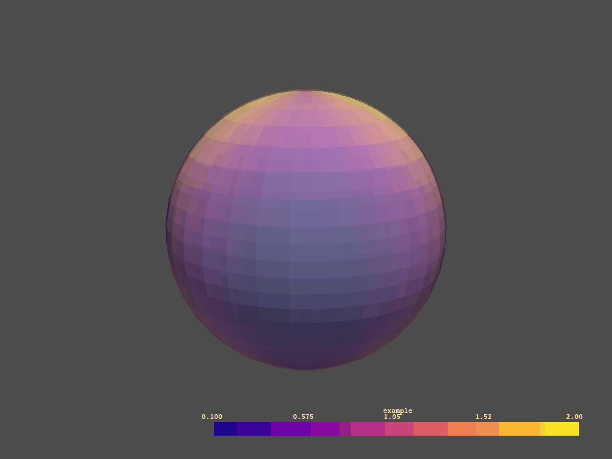
Task: Select the 2.00 colorbar label
Action: tap(573, 417)
